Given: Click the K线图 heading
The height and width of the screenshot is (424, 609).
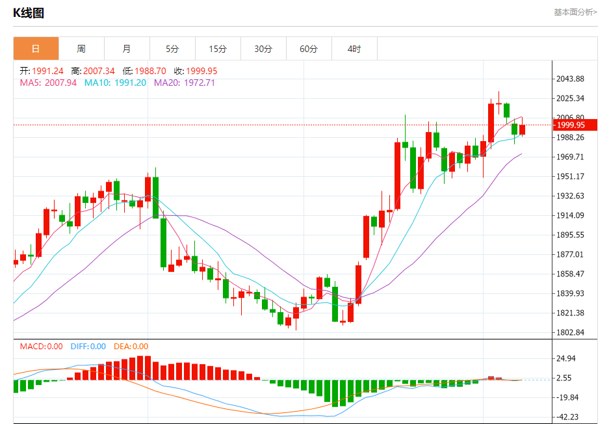Looking at the screenshot, I should (29, 13).
